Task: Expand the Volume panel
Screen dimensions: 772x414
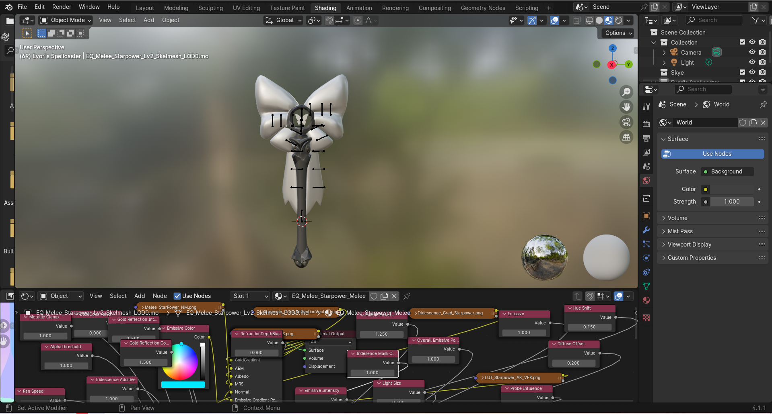Action: (677, 218)
